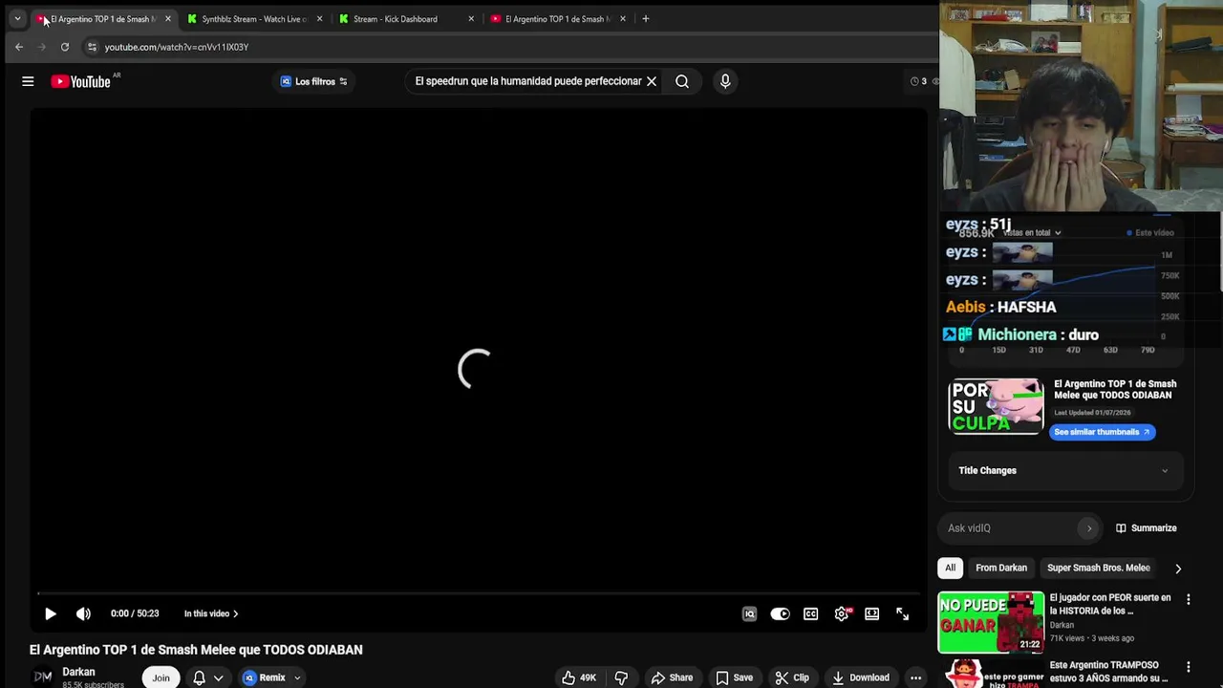Image resolution: width=1223 pixels, height=688 pixels.
Task: Reload the page
Action: 65,47
